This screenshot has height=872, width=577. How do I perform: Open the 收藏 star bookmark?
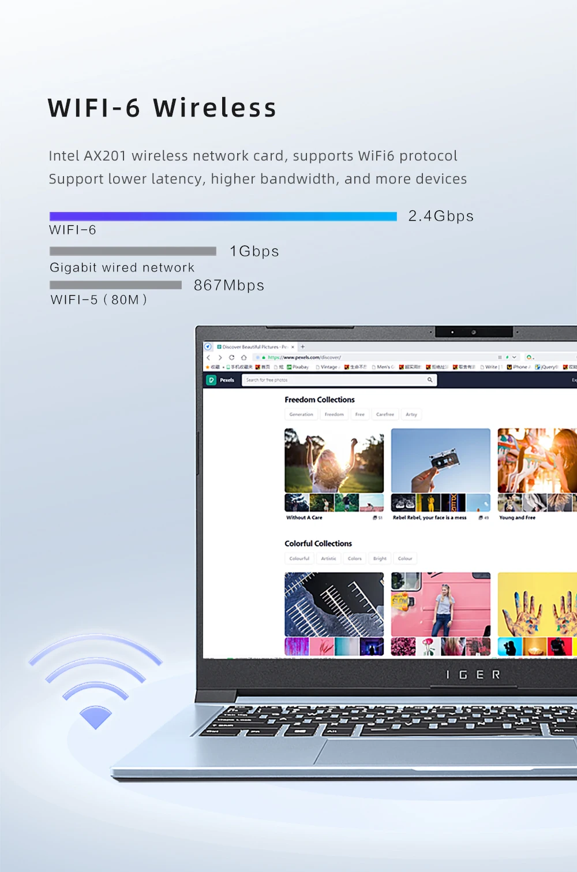213,367
